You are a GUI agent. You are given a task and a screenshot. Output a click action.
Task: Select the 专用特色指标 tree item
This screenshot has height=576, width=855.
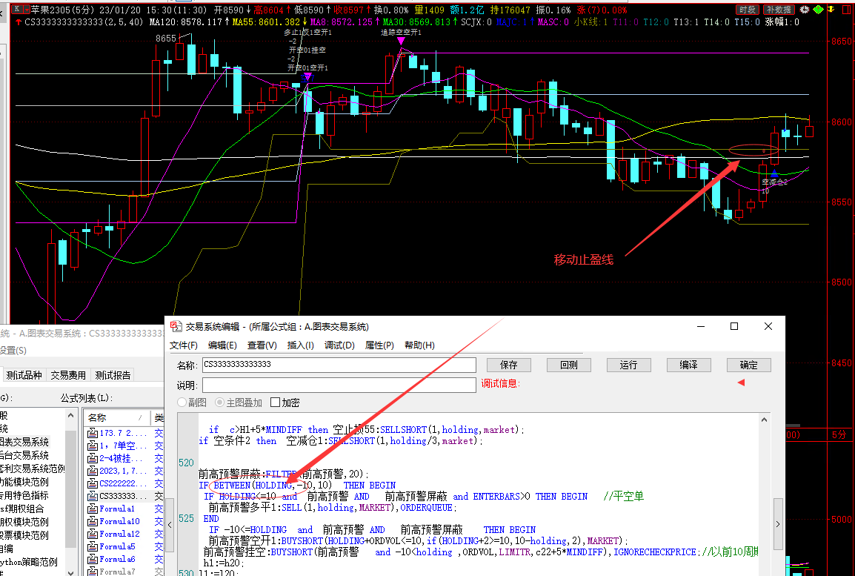click(x=24, y=495)
